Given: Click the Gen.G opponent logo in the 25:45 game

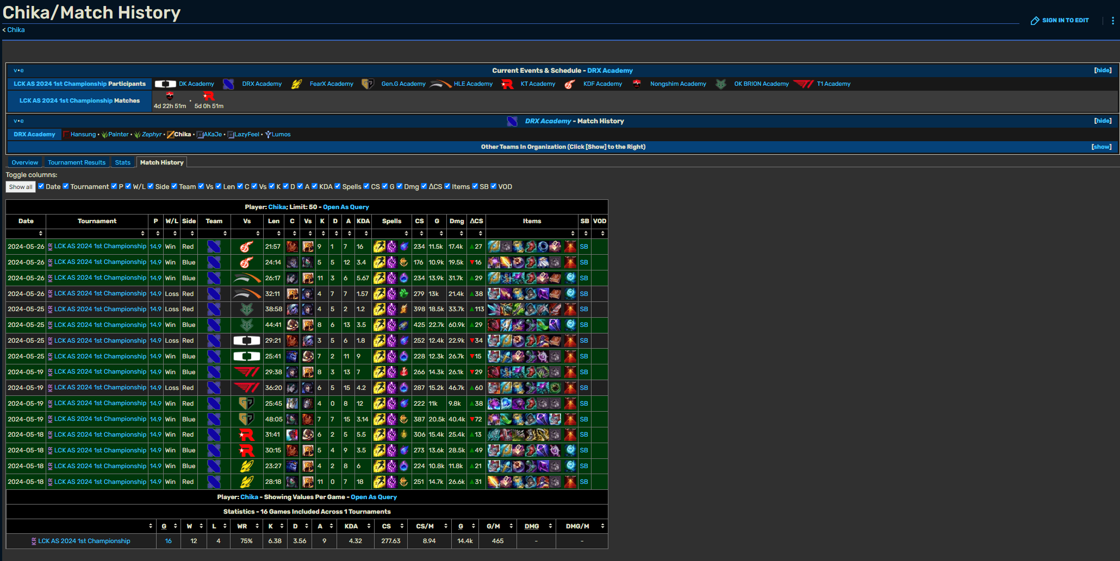Looking at the screenshot, I should tap(247, 404).
